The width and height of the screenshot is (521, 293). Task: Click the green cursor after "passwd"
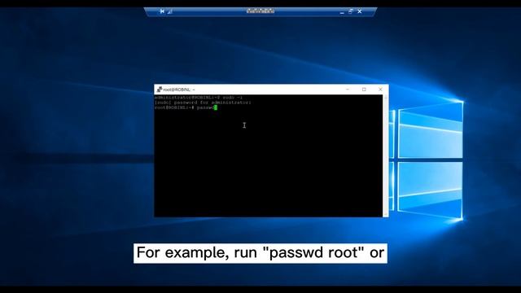(215, 107)
